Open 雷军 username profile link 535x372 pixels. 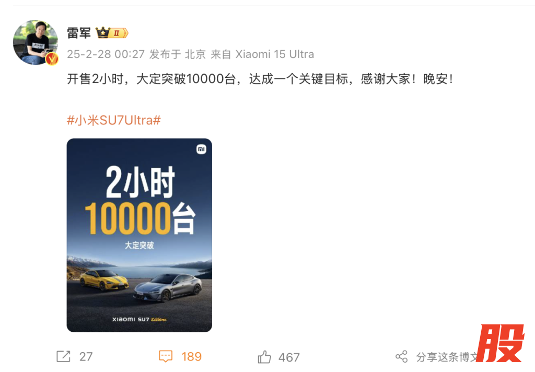(x=79, y=33)
